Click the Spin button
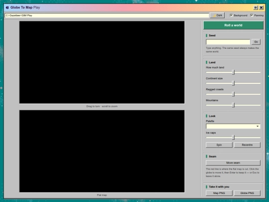This screenshot has height=202, width=269. coord(219,145)
